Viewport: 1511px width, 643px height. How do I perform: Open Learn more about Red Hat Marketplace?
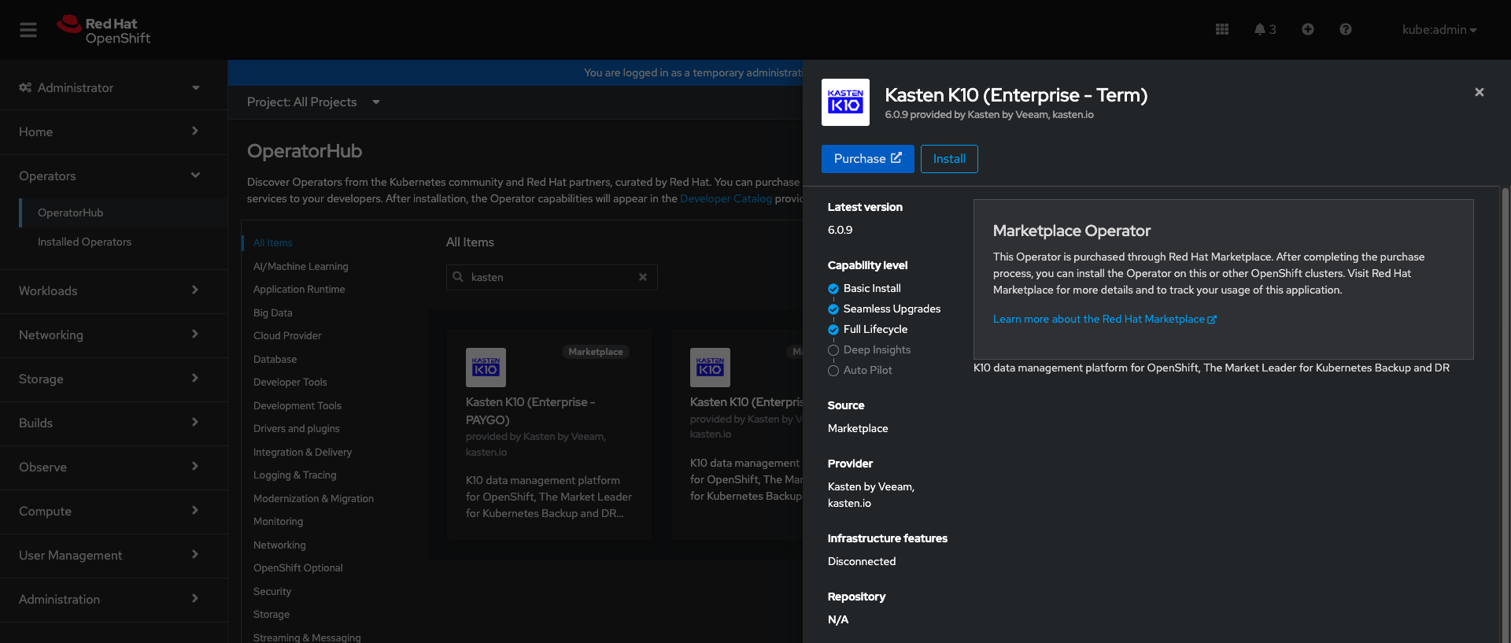(1105, 319)
